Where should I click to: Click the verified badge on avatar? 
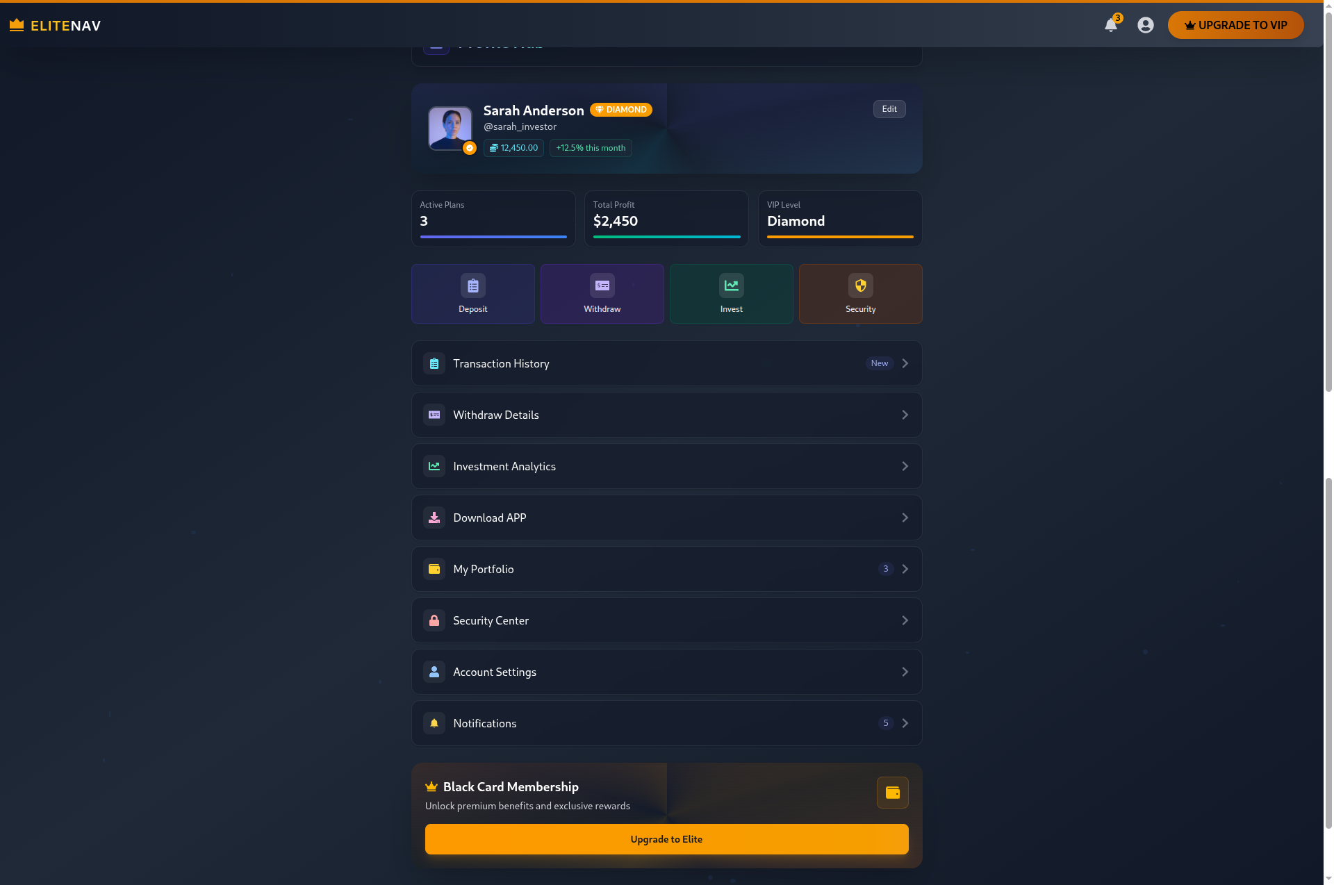coord(470,148)
